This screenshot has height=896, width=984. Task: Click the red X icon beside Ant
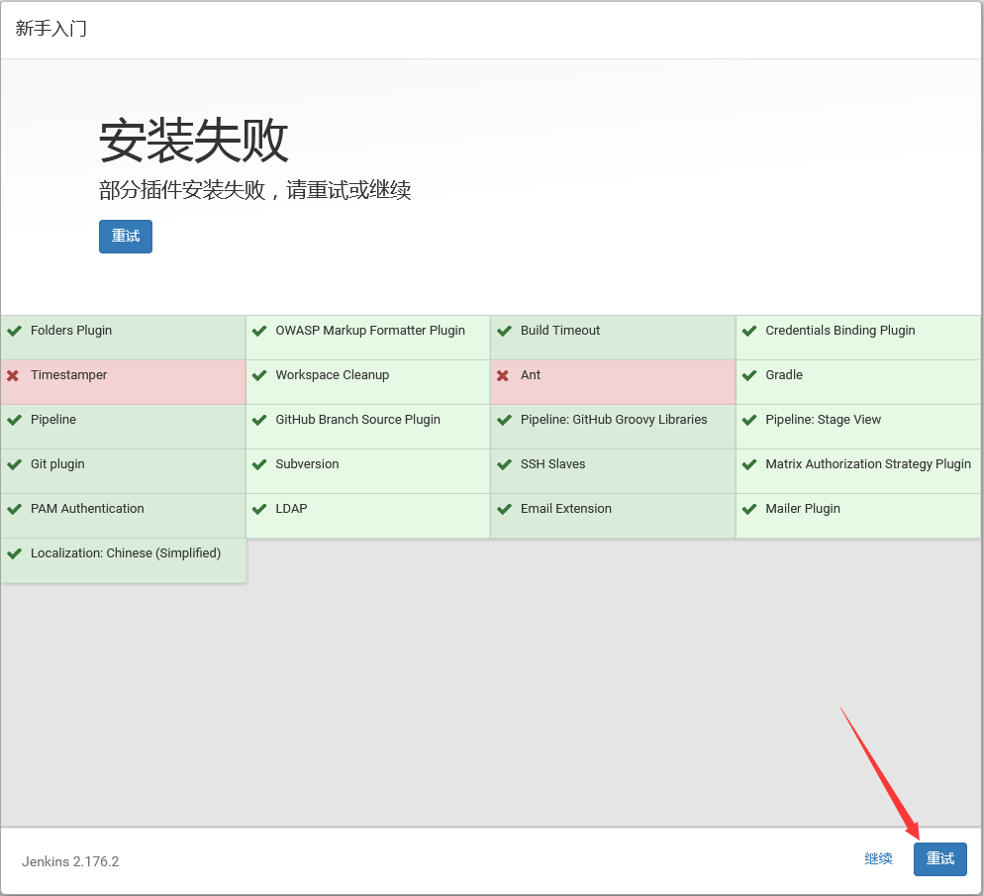click(503, 376)
